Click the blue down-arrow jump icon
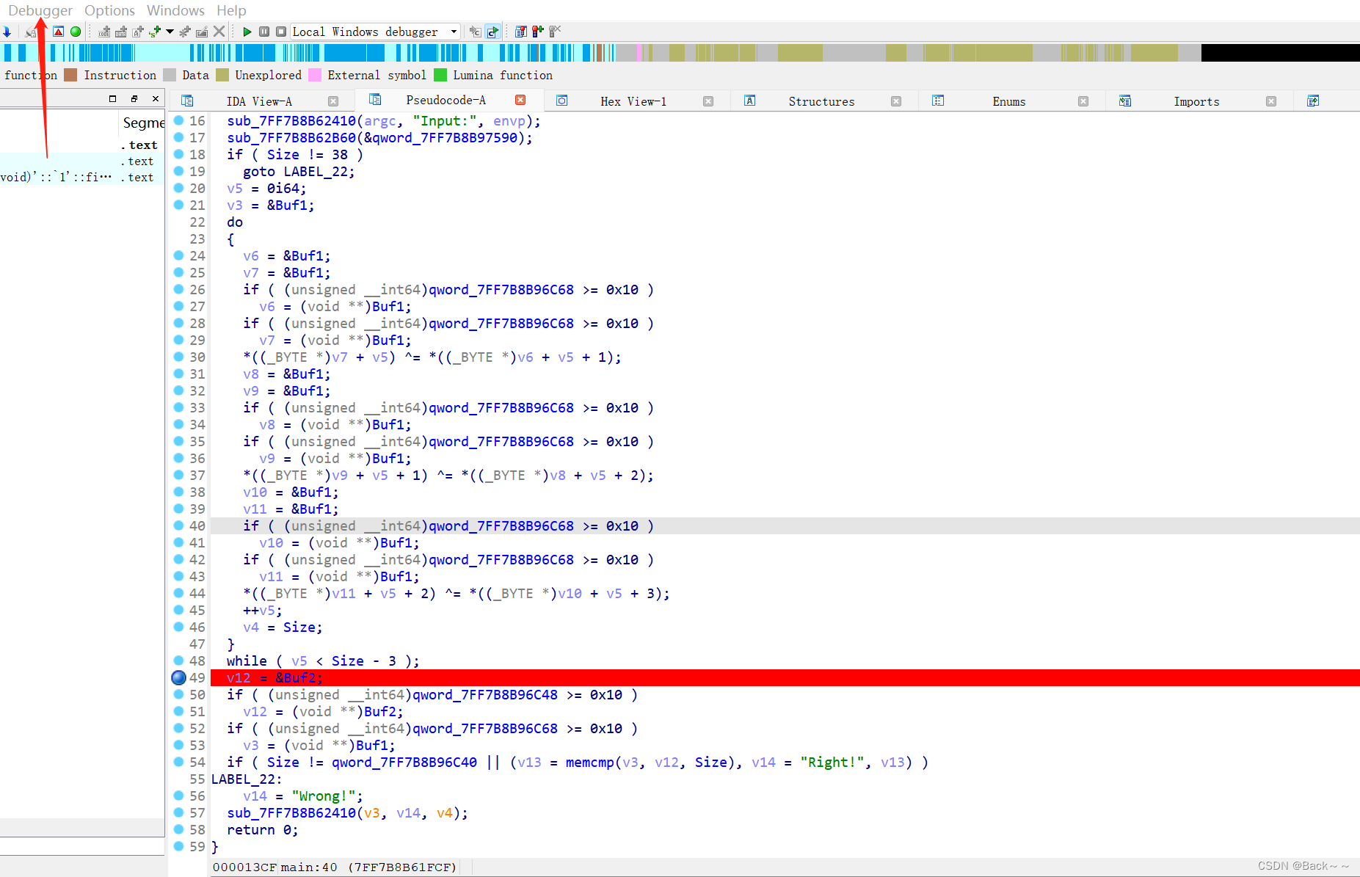Viewport: 1360px width, 877px height. pyautogui.click(x=7, y=32)
